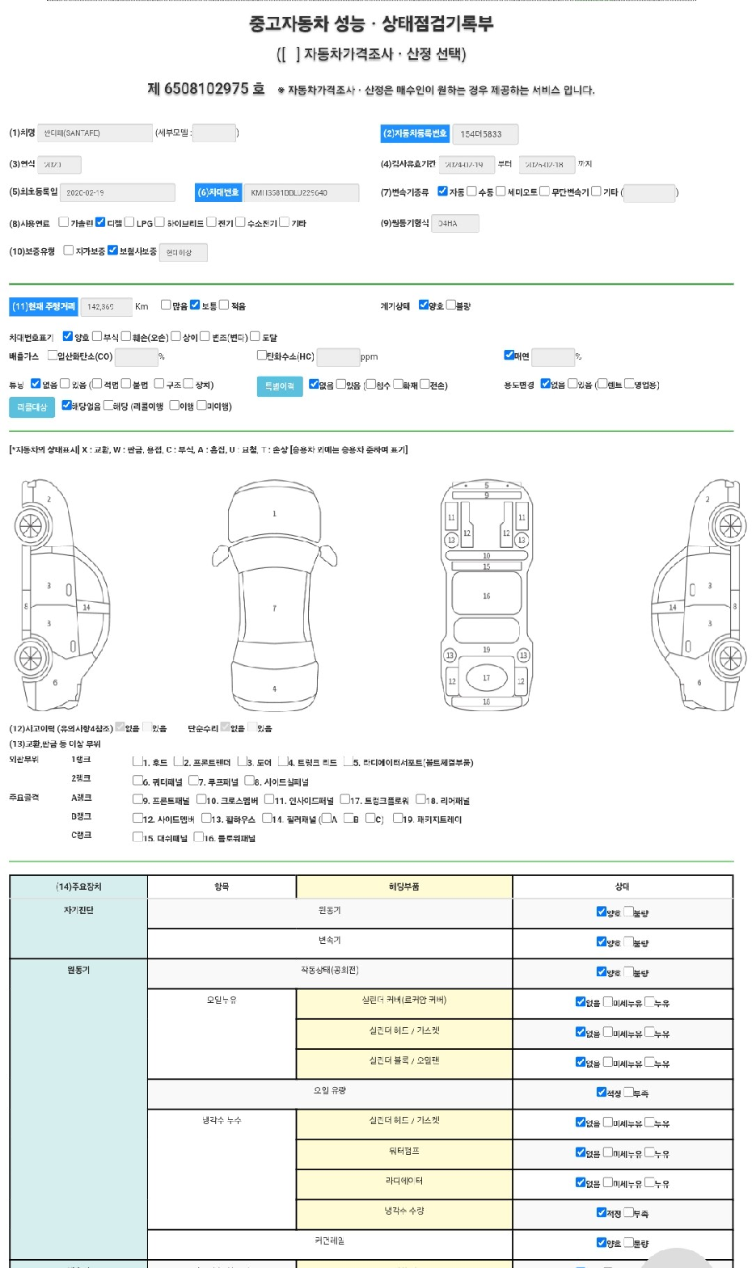Click the 검사유효기간 start date field
This screenshot has height=1268, width=752.
point(466,165)
